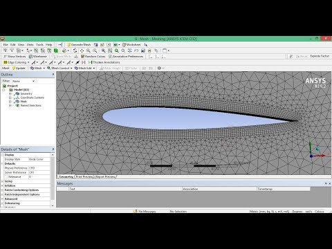The height and width of the screenshot is (249, 332).
Task: Enable Random Colors
Action: [93, 57]
